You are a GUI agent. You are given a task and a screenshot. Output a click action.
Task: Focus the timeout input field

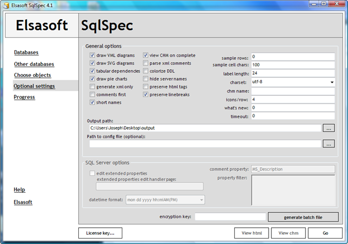pyautogui.click(x=293, y=116)
